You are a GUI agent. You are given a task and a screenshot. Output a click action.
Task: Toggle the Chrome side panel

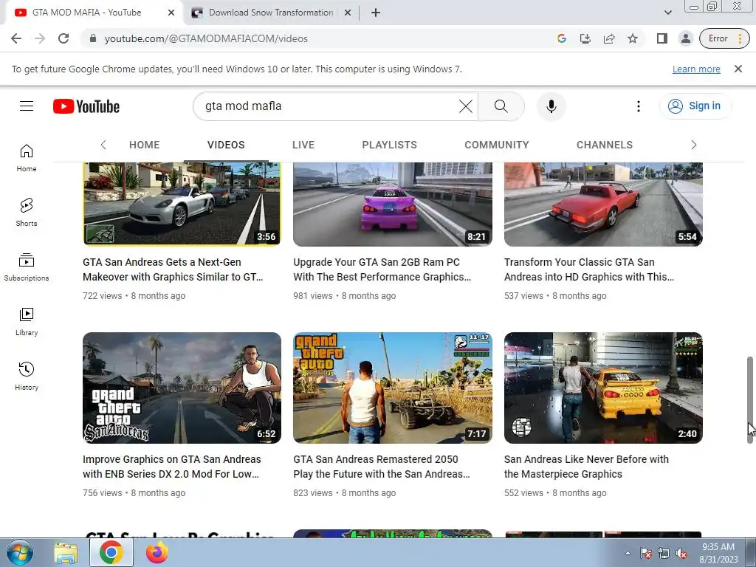(662, 38)
